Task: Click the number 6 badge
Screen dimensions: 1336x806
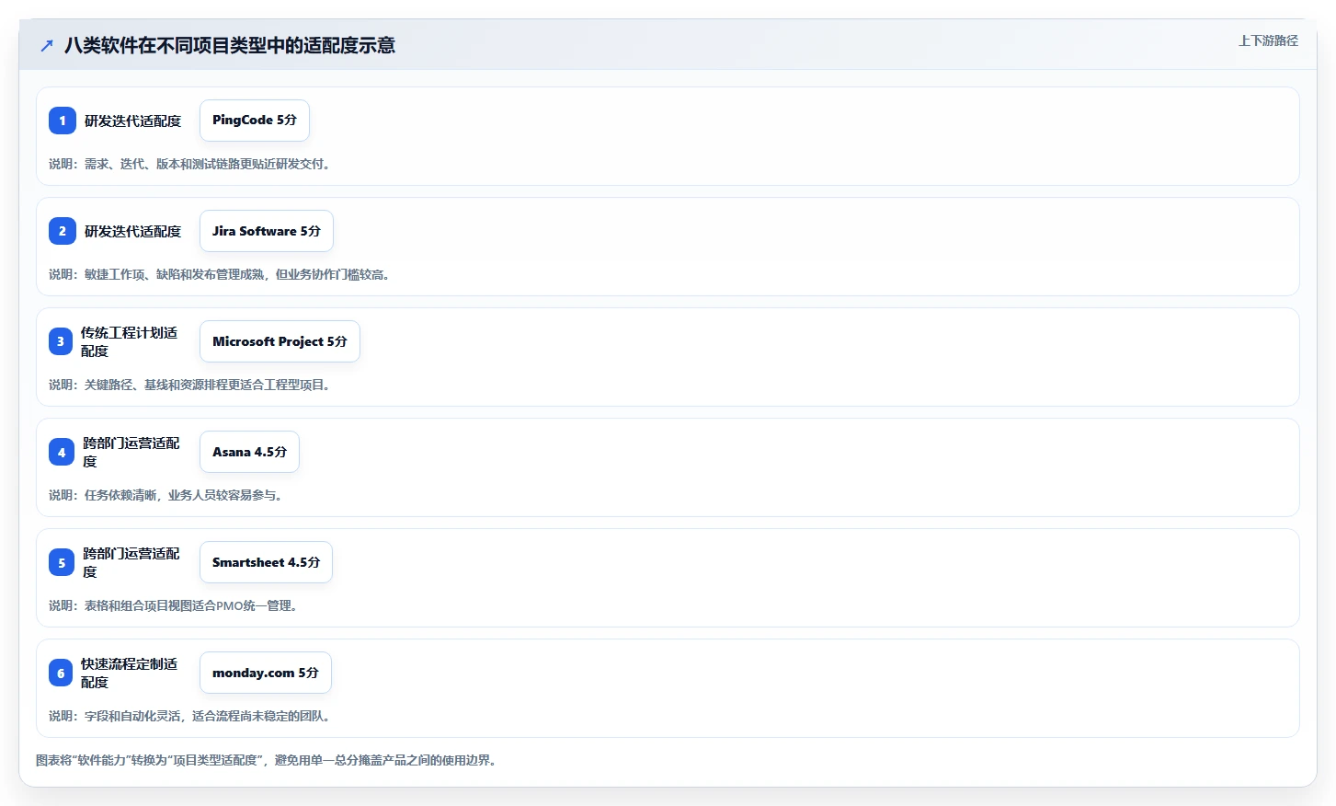Action: click(61, 673)
